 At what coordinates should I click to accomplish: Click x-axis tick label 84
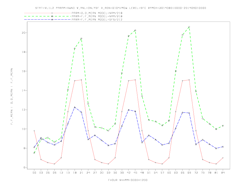tap(223, 173)
